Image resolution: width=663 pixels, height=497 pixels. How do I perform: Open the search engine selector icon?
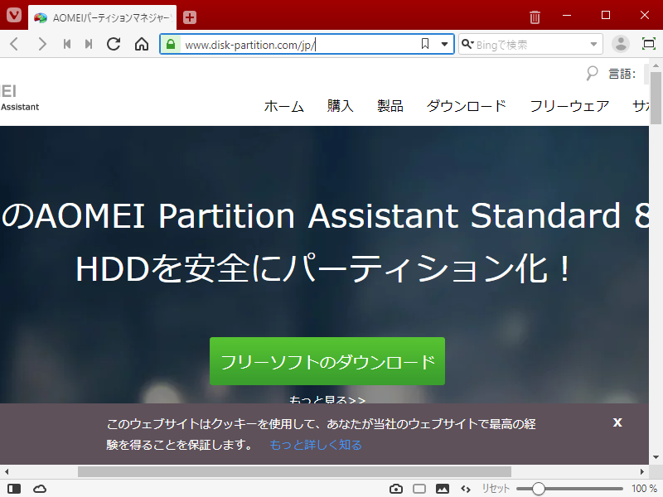point(467,44)
